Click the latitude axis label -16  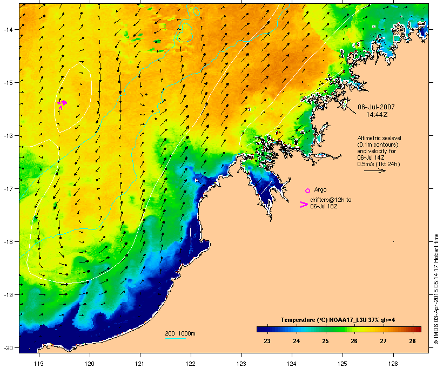8,136
